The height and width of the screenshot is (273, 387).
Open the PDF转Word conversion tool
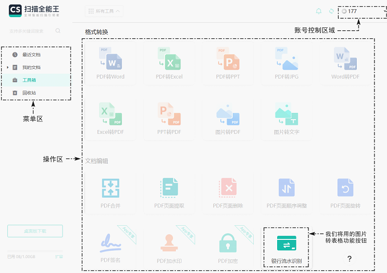(110, 63)
